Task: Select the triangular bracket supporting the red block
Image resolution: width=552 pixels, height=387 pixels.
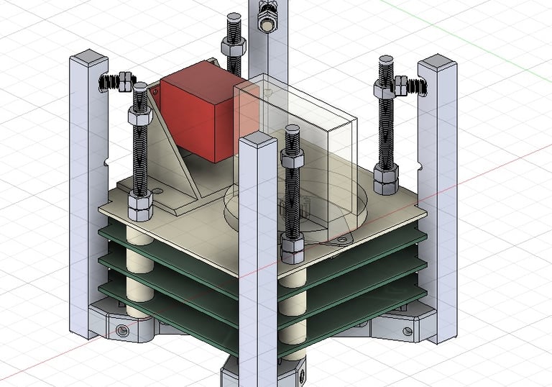Action: [x=171, y=152]
